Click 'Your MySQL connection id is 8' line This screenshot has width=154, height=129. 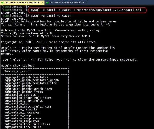pyautogui.click(x=26, y=33)
